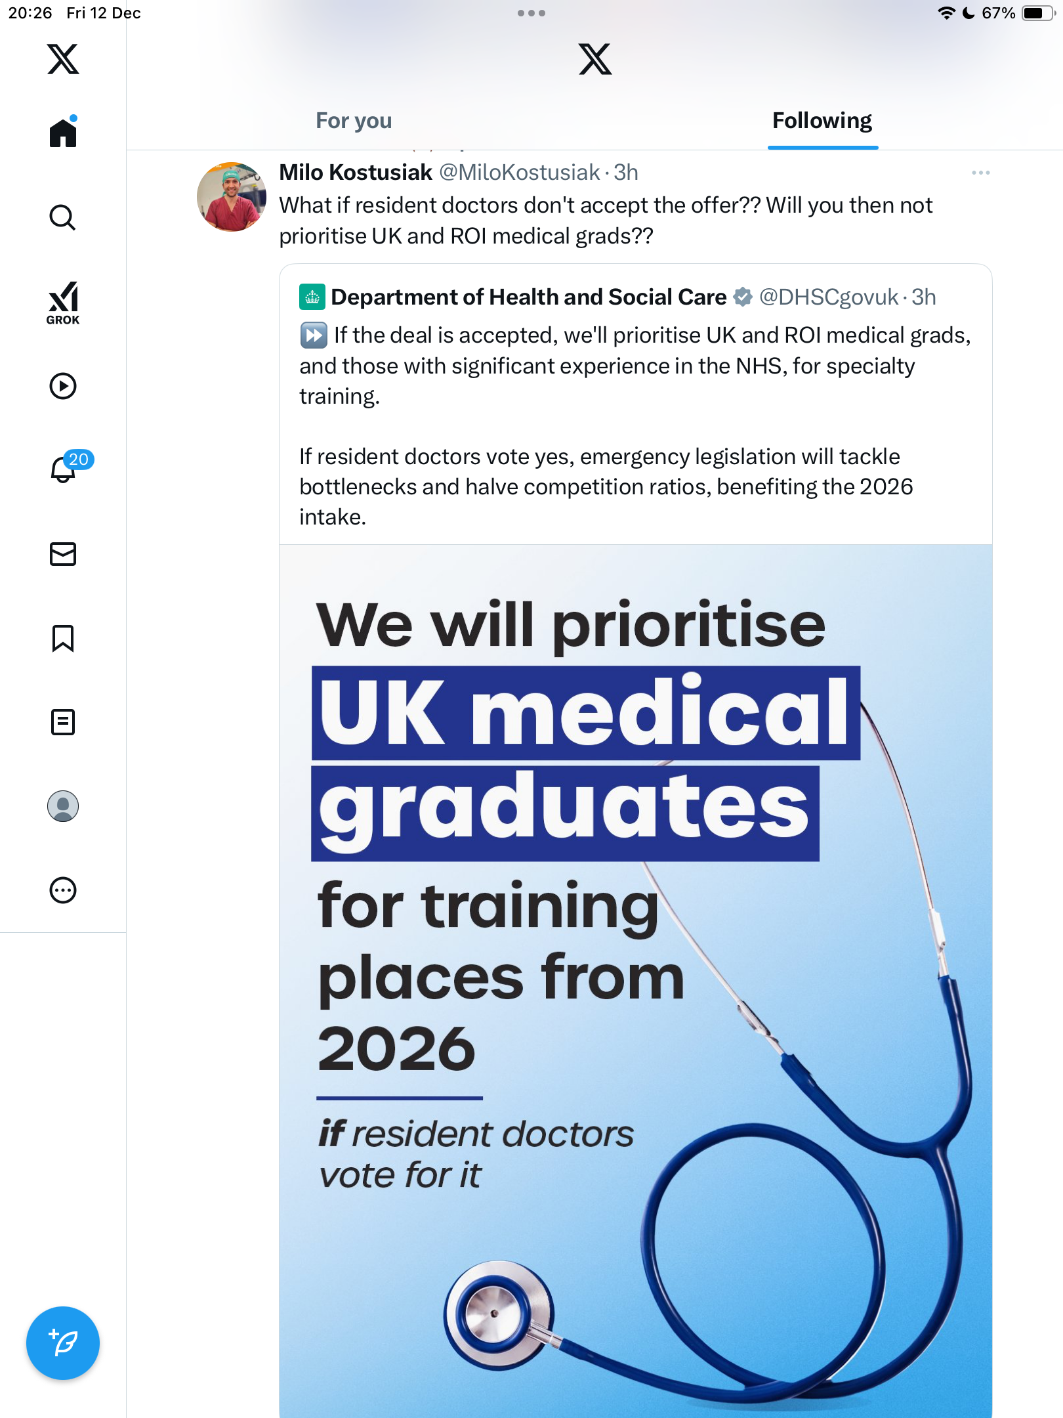Open the profile avatar in sidebar

63,806
